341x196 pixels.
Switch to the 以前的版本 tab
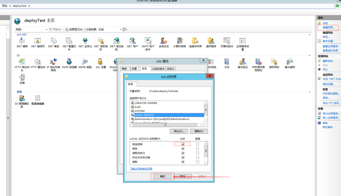click(x=158, y=69)
